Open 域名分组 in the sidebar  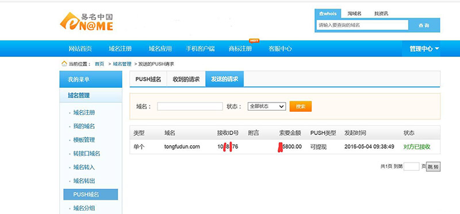tap(84, 208)
